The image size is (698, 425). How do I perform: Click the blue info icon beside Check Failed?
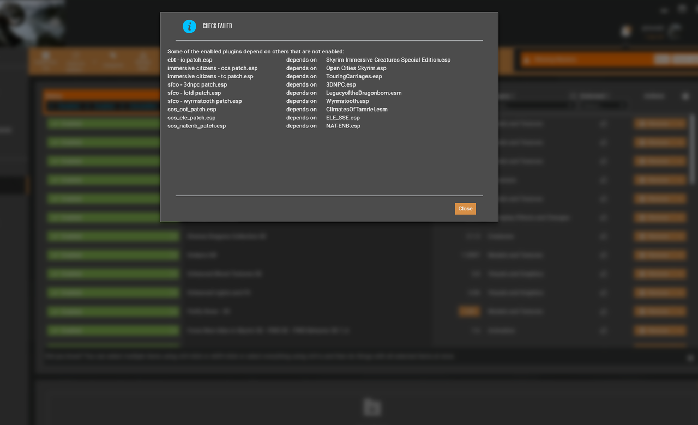point(189,26)
